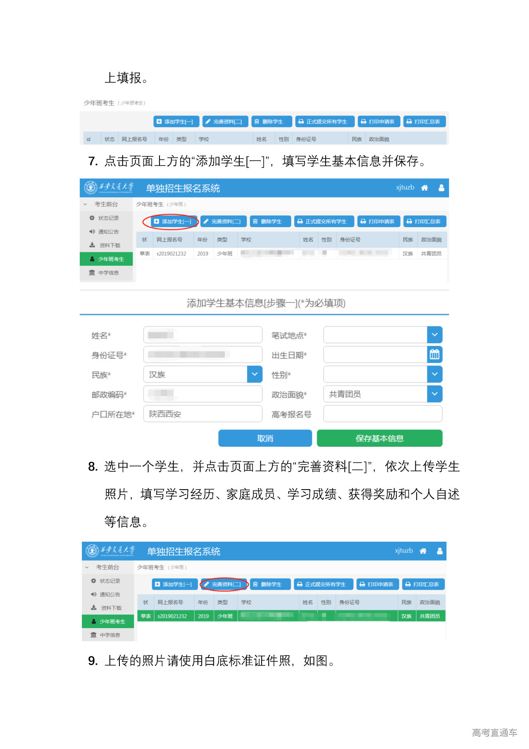Open 状态记录 gear item in the bottom sidebar
The height and width of the screenshot is (749, 529).
pos(109,581)
